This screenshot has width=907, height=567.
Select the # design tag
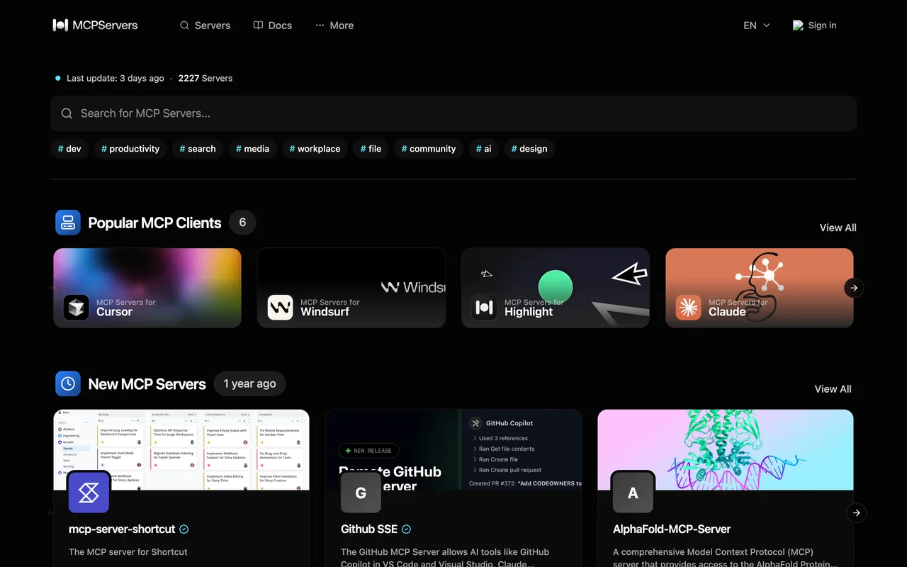click(x=529, y=149)
